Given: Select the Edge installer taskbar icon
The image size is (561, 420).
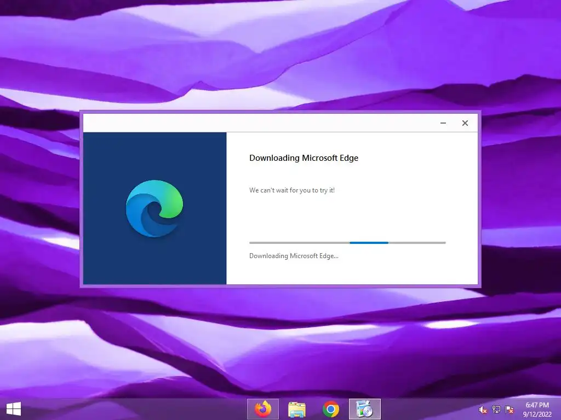Looking at the screenshot, I should [x=364, y=409].
